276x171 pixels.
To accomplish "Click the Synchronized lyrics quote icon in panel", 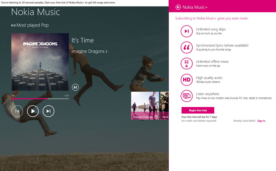I will 187,47.
